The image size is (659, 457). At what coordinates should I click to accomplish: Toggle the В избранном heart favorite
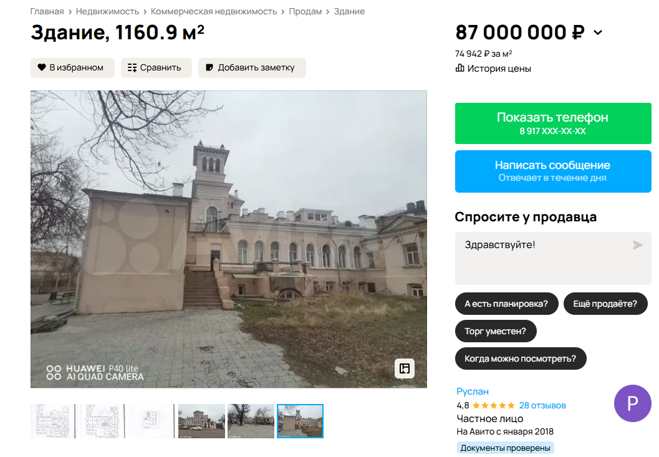click(42, 67)
